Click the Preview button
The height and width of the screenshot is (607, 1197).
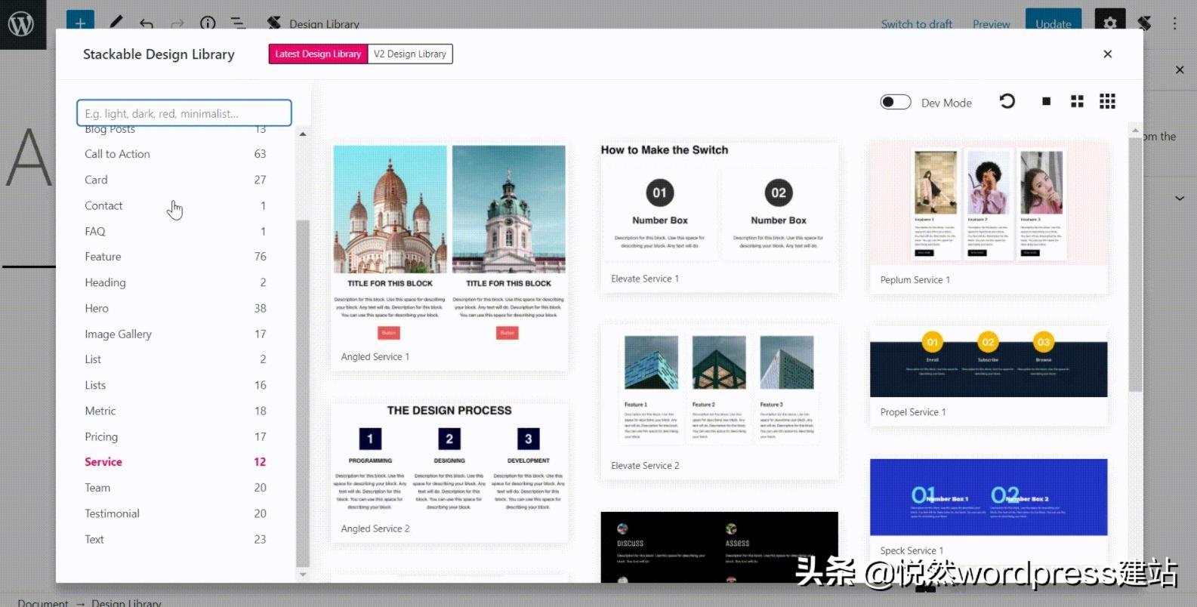click(x=991, y=24)
